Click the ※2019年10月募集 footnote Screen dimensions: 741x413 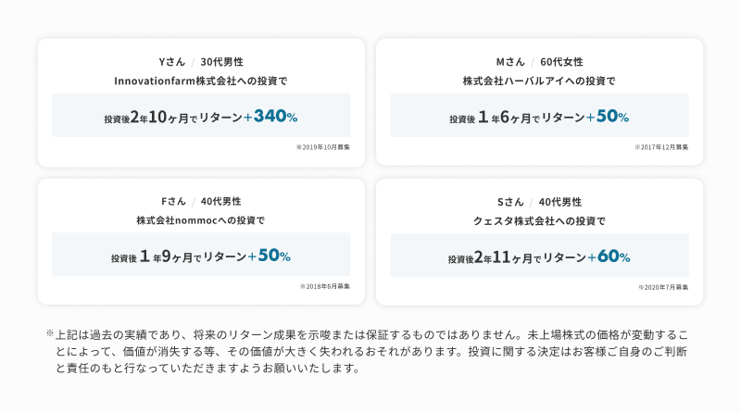click(322, 147)
